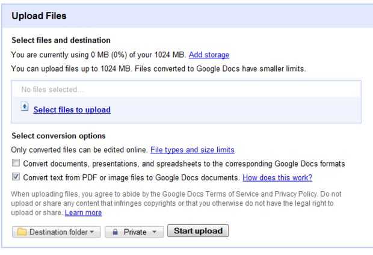
Task: Open File types and size limits link
Action: pyautogui.click(x=192, y=150)
